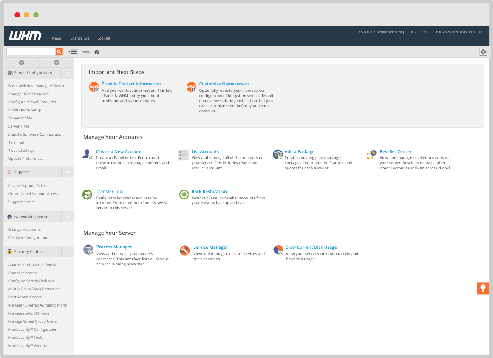
Task: Open the Provide Contact Information link
Action: [131, 84]
